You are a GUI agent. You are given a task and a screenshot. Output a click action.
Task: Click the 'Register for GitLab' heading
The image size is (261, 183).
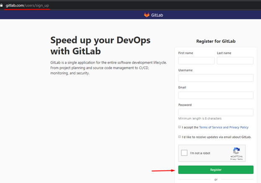(x=216, y=41)
